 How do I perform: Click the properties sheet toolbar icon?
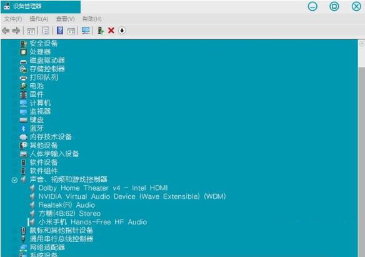pos(45,31)
